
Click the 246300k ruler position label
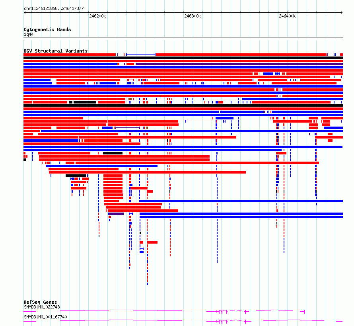193,16
